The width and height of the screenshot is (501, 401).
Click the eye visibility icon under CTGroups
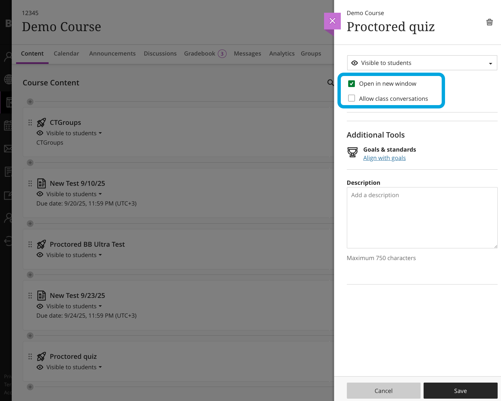coord(40,133)
